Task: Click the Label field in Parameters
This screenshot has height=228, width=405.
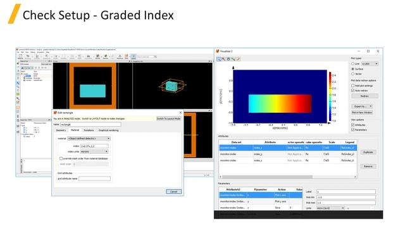Action: click(346, 192)
